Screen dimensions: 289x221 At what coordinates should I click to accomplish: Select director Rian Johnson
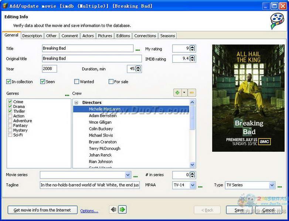tap(101, 162)
